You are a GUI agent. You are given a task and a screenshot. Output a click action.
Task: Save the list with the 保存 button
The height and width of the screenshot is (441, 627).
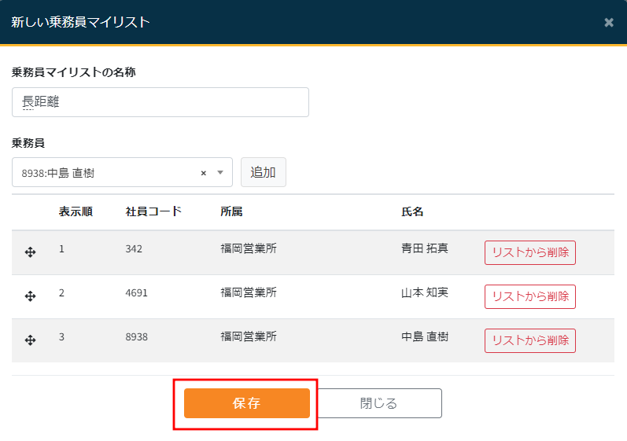click(246, 403)
